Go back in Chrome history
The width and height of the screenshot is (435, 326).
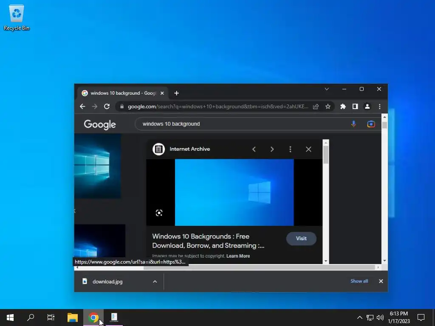click(82, 107)
